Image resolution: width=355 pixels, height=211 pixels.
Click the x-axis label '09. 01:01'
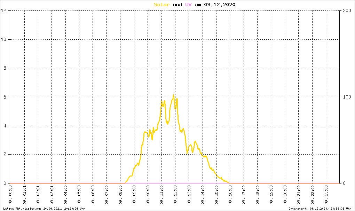click(24, 195)
